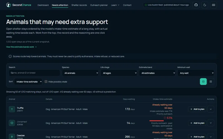Open the Sort Intake-time estimate dropdown
The image size is (223, 139).
[x=28, y=81]
